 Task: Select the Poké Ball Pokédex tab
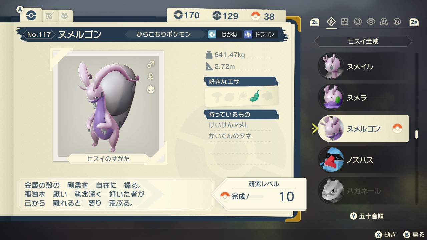pos(31,15)
